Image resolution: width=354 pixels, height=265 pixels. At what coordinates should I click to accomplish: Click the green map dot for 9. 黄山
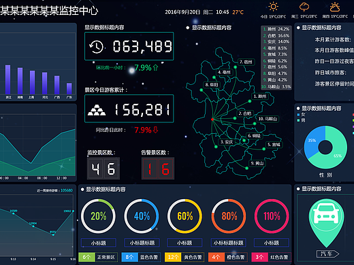(x=246, y=168)
